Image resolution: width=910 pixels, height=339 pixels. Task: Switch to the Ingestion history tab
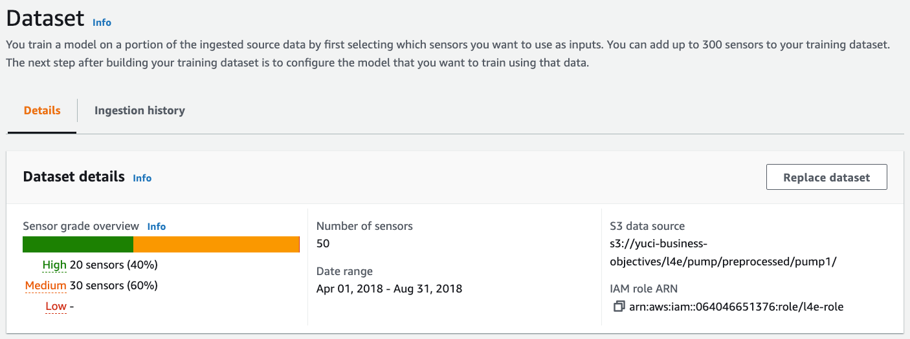point(139,110)
